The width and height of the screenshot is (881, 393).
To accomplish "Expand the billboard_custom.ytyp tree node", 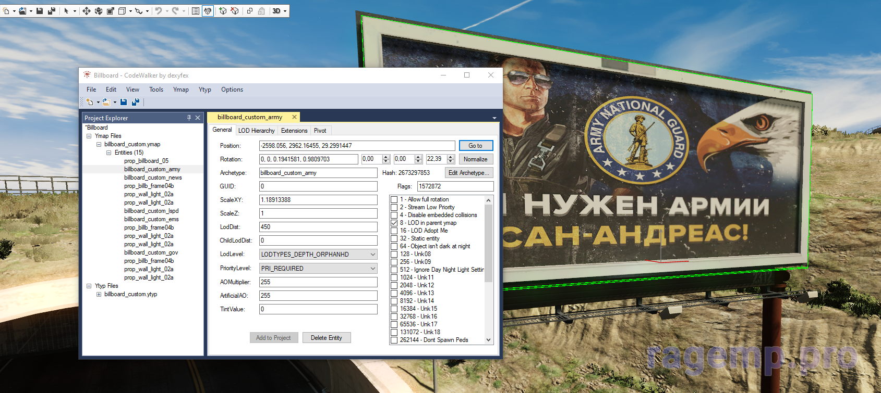I will click(99, 295).
